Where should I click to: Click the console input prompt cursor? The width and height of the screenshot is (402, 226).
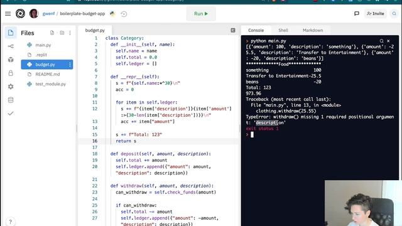tap(252, 134)
